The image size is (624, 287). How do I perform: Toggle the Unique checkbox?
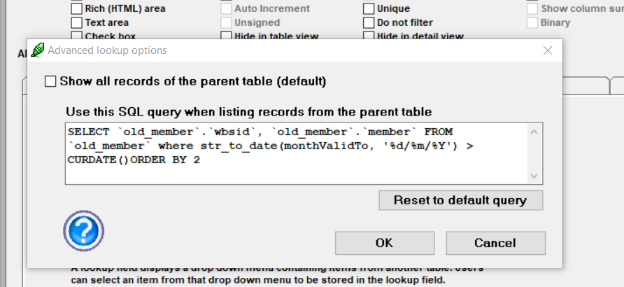[369, 8]
